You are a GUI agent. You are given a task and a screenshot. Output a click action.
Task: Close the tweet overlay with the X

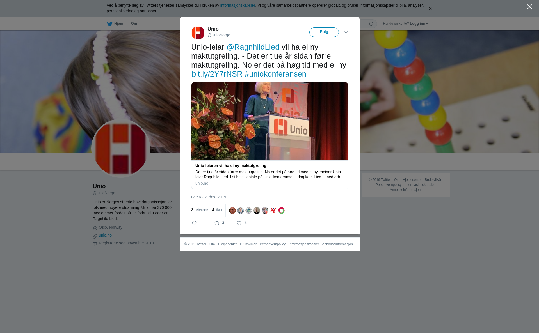(x=529, y=7)
